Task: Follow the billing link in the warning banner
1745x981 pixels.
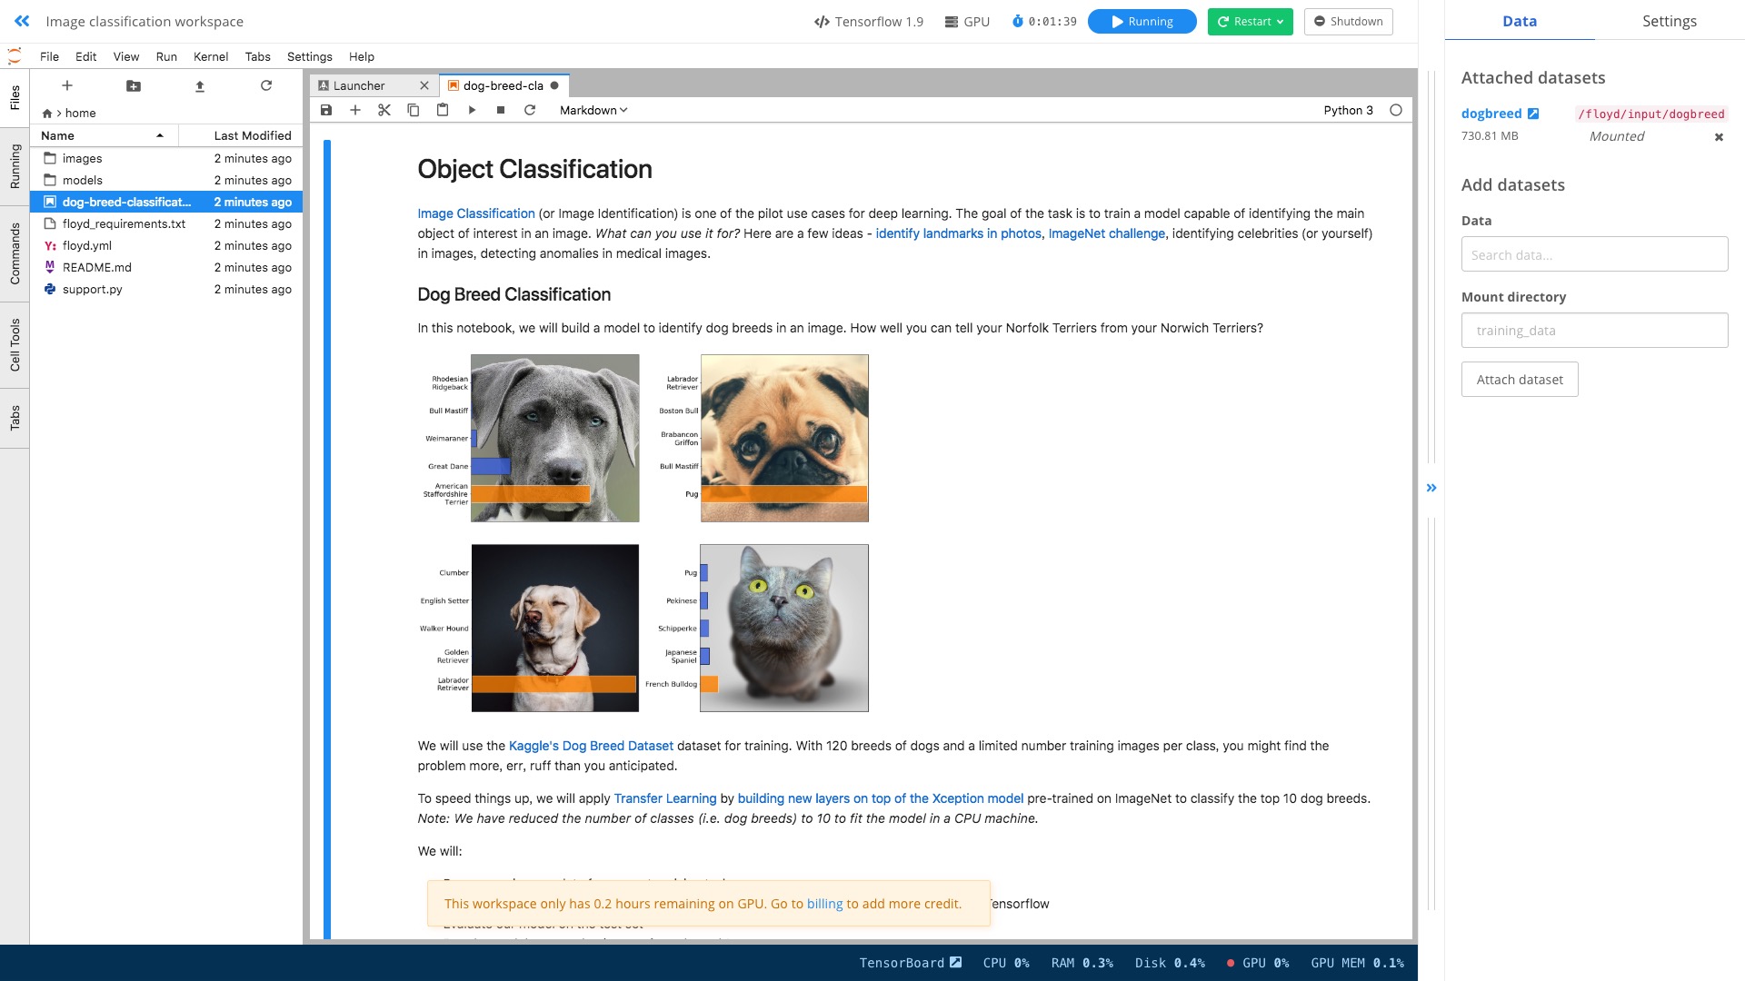Action: click(x=824, y=904)
